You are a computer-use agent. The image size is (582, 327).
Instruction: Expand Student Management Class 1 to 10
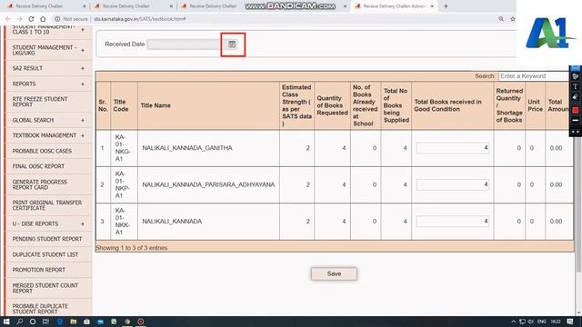pos(83,30)
